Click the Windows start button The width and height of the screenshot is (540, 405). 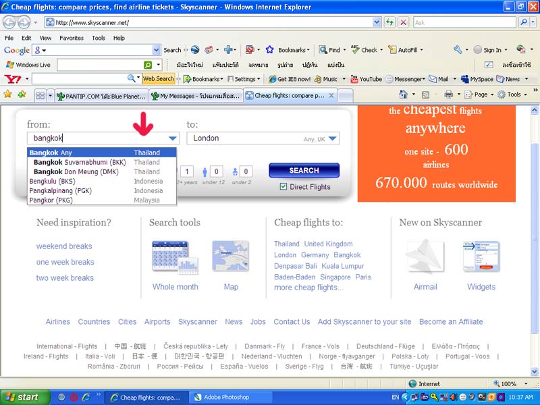(x=25, y=397)
